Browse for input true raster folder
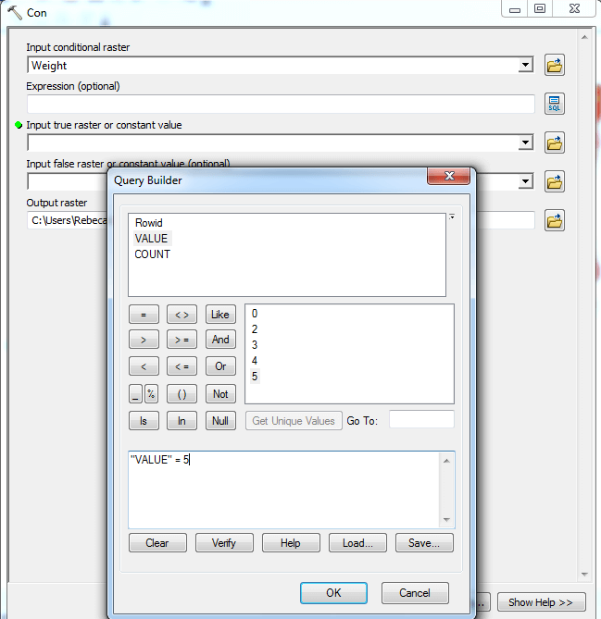 [x=555, y=143]
